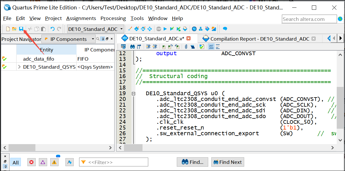Click the code editor down scroll arrow
The width and height of the screenshot is (345, 171).
[340, 140]
